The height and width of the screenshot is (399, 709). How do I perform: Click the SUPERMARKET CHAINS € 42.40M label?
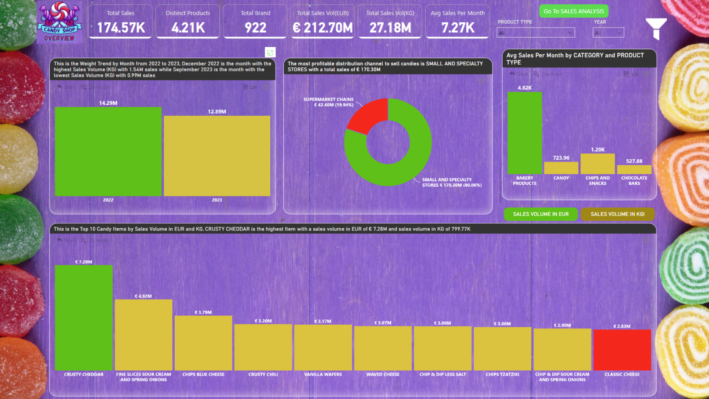click(329, 102)
